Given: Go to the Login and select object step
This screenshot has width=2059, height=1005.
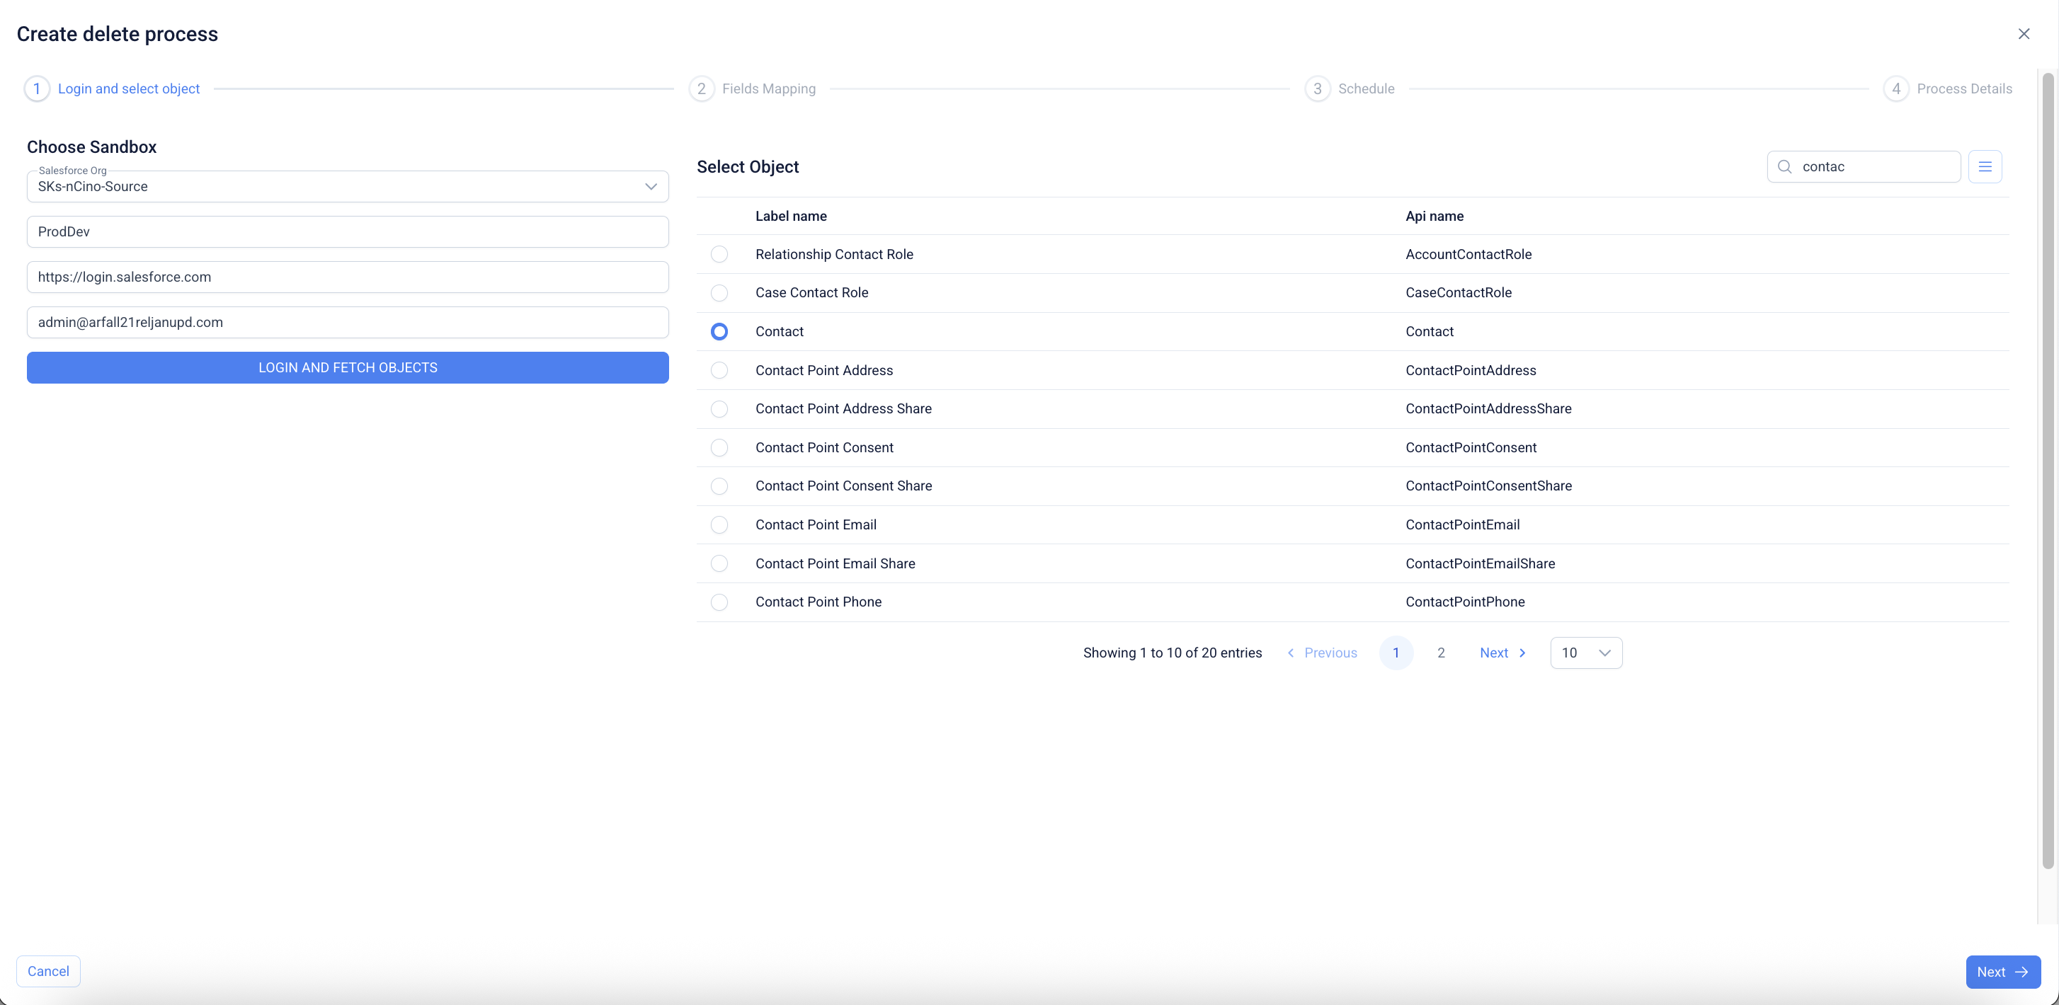Looking at the screenshot, I should (x=128, y=88).
